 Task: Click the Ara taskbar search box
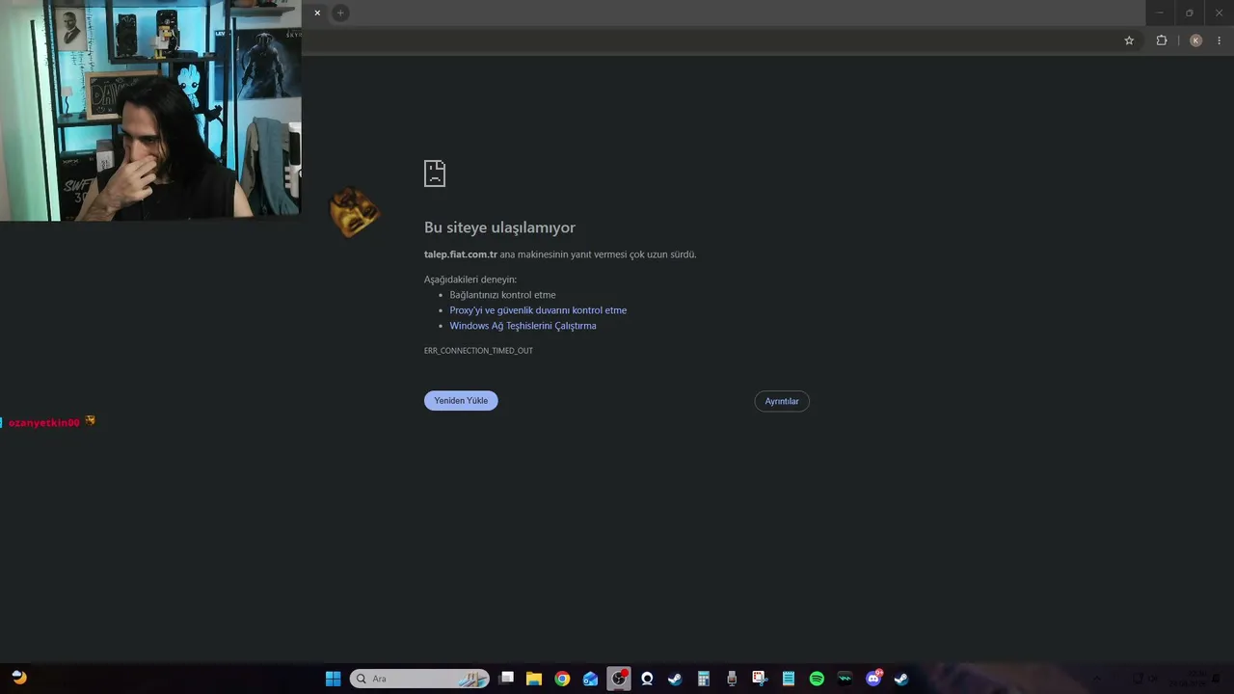point(419,679)
